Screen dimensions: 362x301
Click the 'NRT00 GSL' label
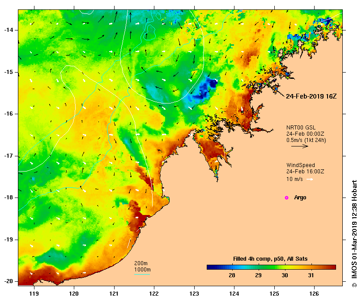pyautogui.click(x=301, y=127)
